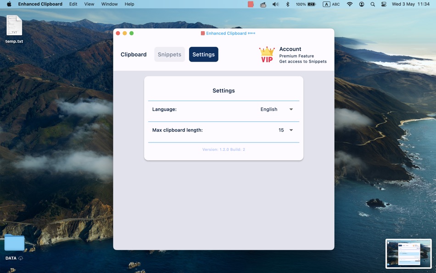Click the user account menu bar icon

[x=362, y=4]
